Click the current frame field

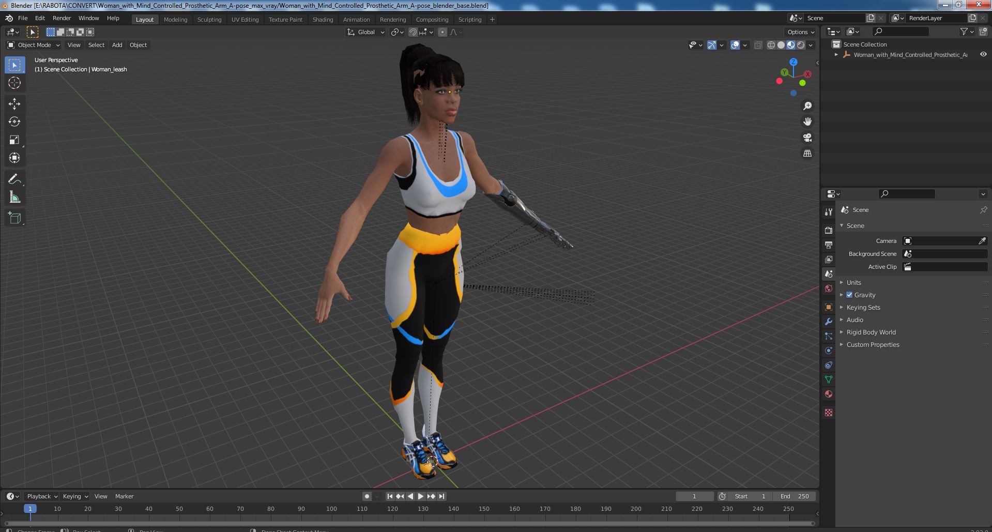point(694,496)
